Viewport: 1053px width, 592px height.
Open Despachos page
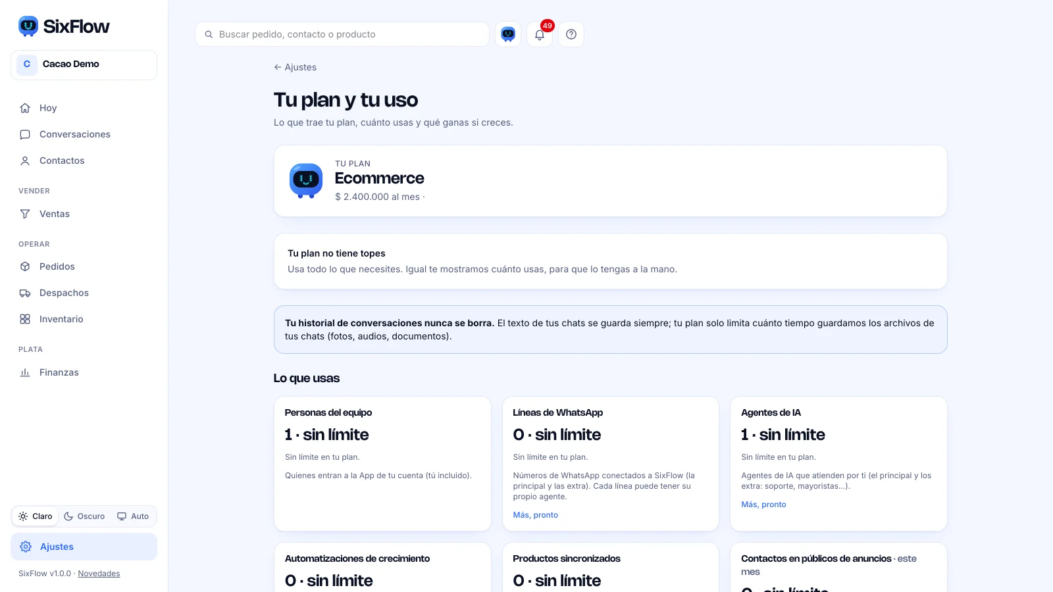[84, 293]
